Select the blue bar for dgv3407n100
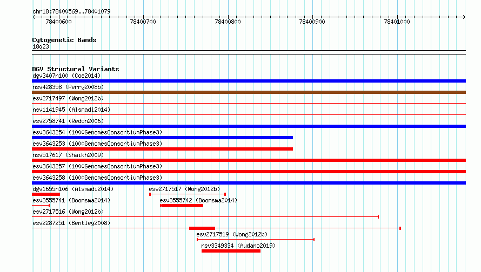 [x=249, y=81]
